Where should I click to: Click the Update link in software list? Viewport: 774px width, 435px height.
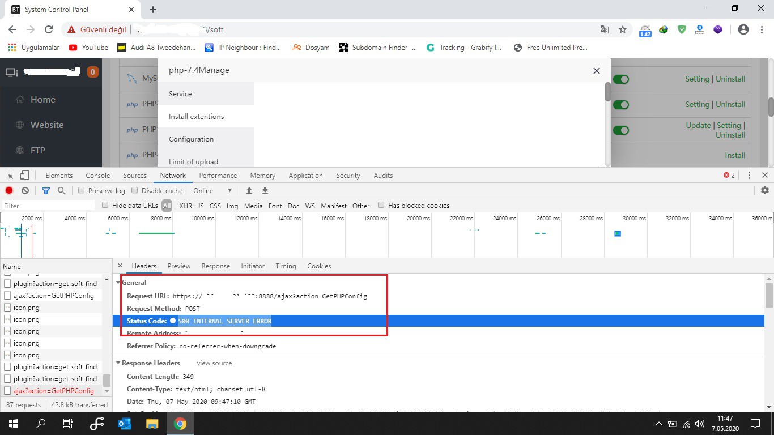point(698,125)
